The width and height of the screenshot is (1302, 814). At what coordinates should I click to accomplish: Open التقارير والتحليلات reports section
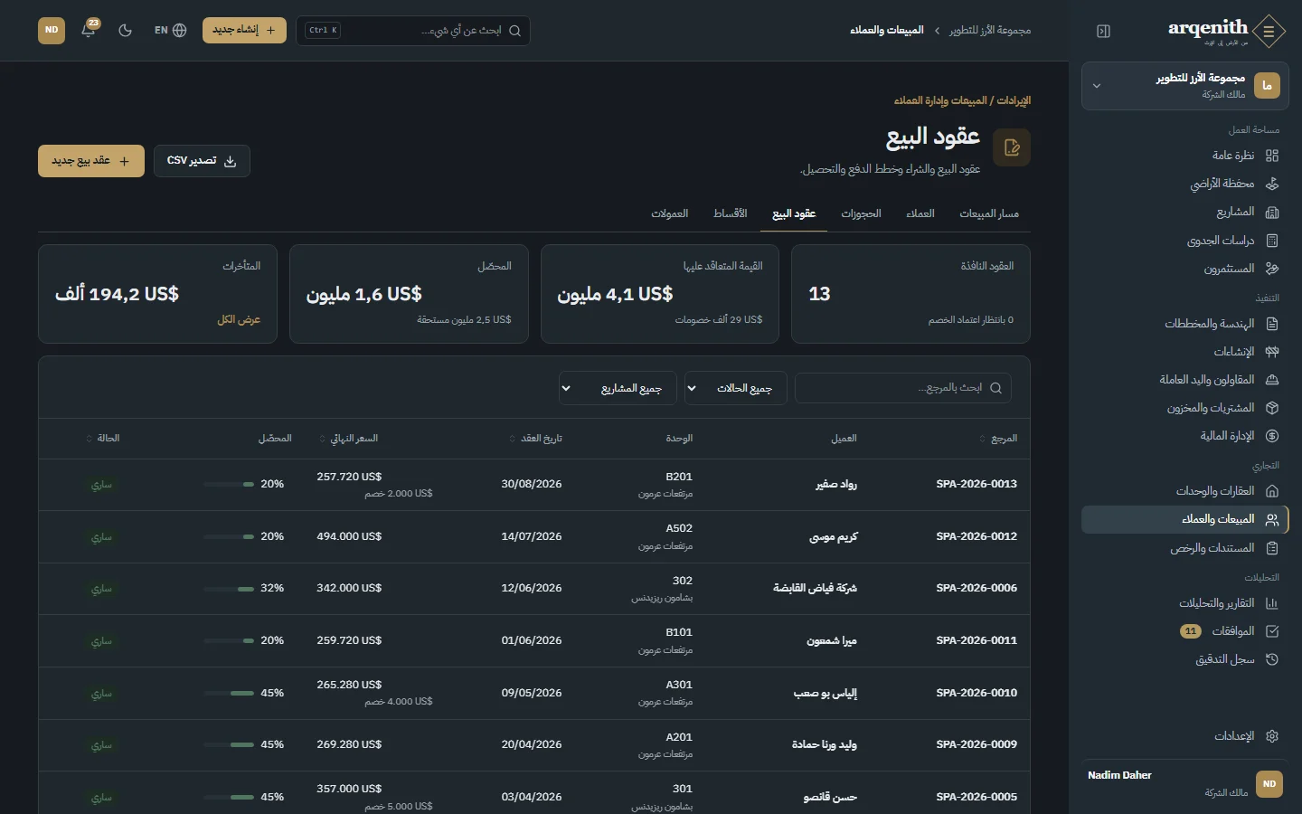[1184, 603]
